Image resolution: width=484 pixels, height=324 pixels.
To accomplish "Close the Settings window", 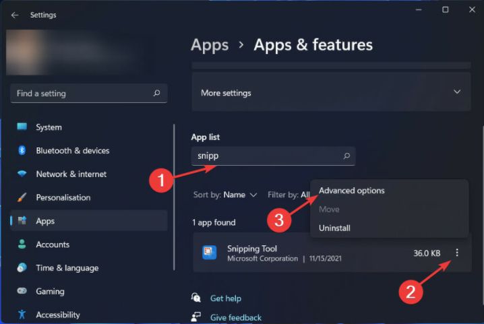I will click(x=472, y=10).
